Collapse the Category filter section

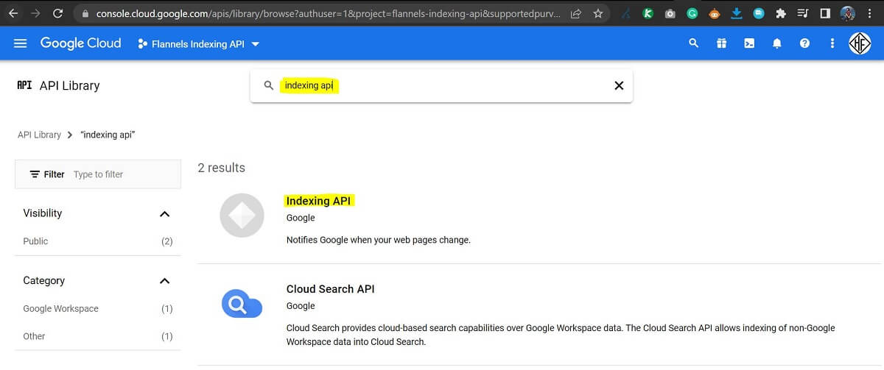coord(165,281)
